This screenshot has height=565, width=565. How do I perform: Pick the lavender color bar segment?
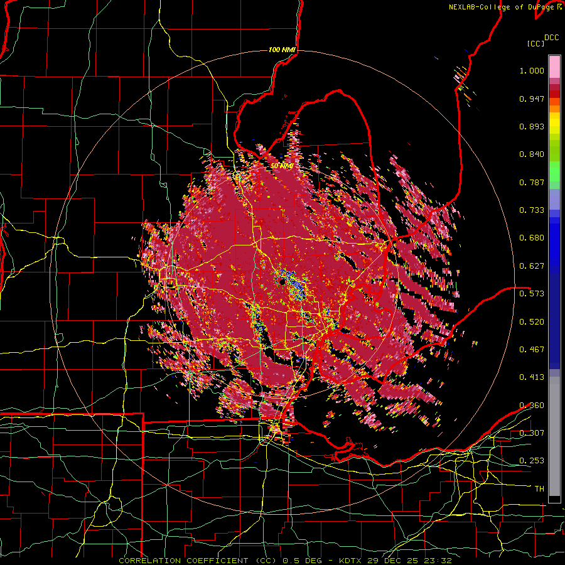(554, 199)
